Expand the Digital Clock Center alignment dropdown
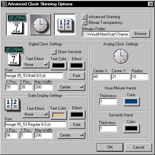This screenshot has height=155, width=155. (x=71, y=87)
